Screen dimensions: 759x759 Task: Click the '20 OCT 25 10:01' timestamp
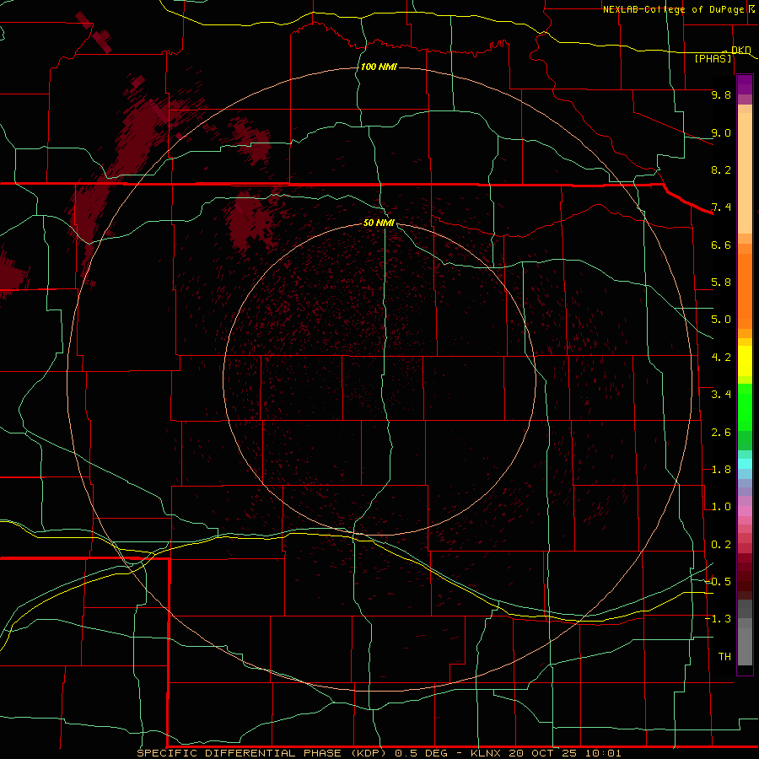point(565,753)
